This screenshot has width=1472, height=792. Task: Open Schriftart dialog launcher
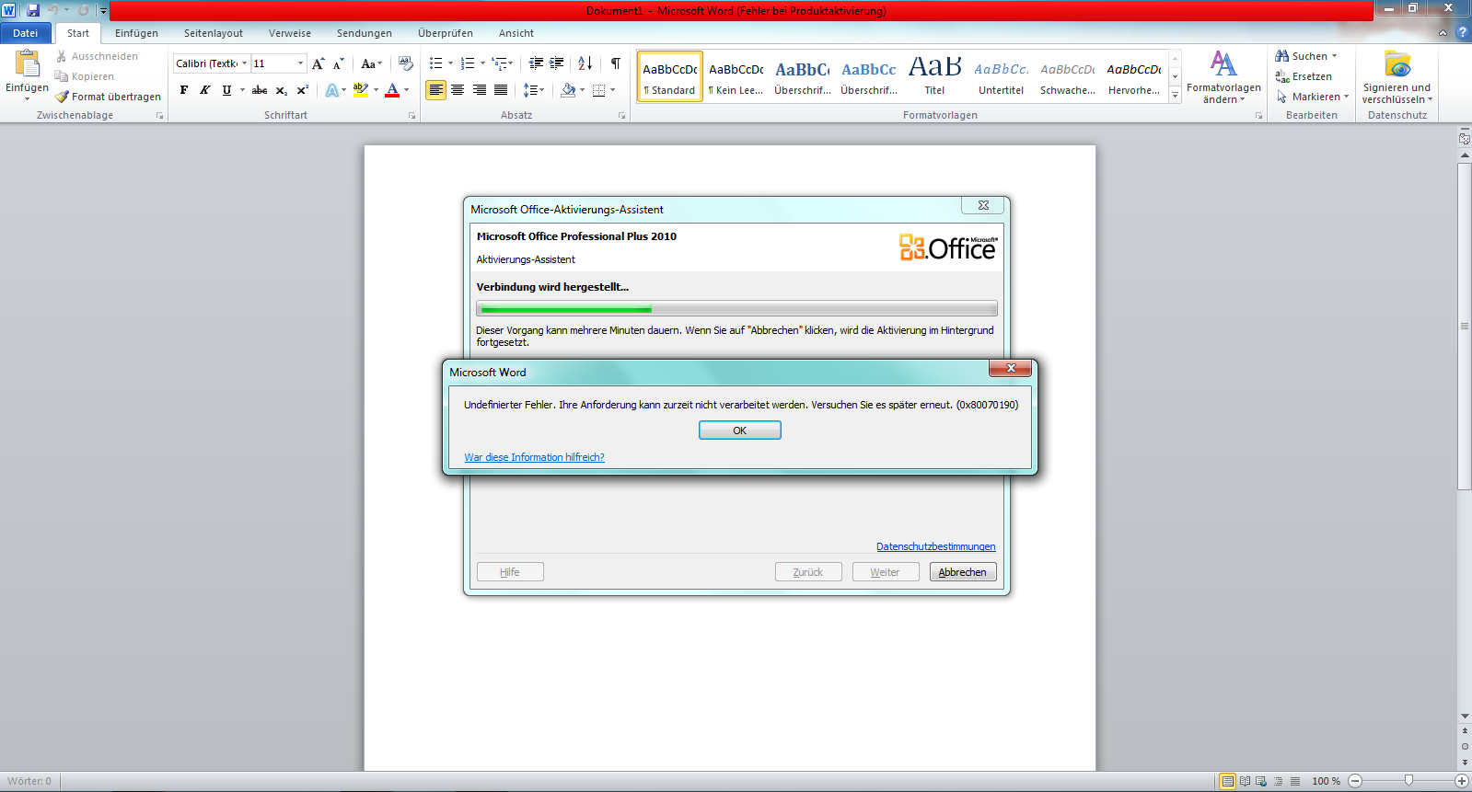point(411,116)
